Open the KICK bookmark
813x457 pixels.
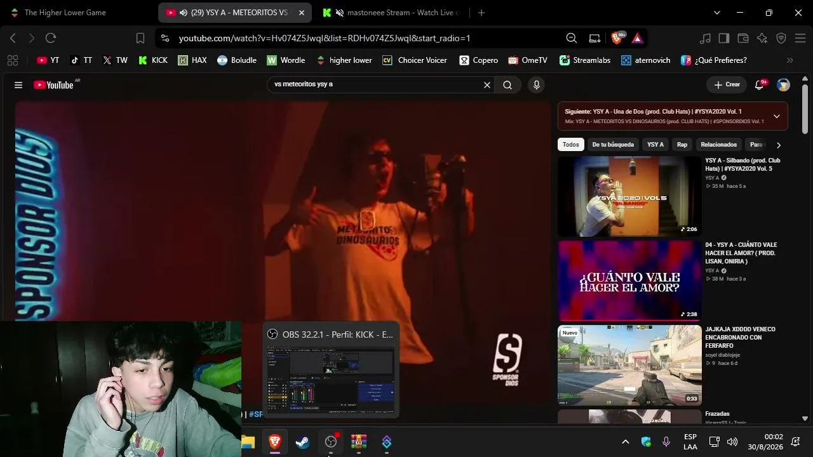point(153,60)
